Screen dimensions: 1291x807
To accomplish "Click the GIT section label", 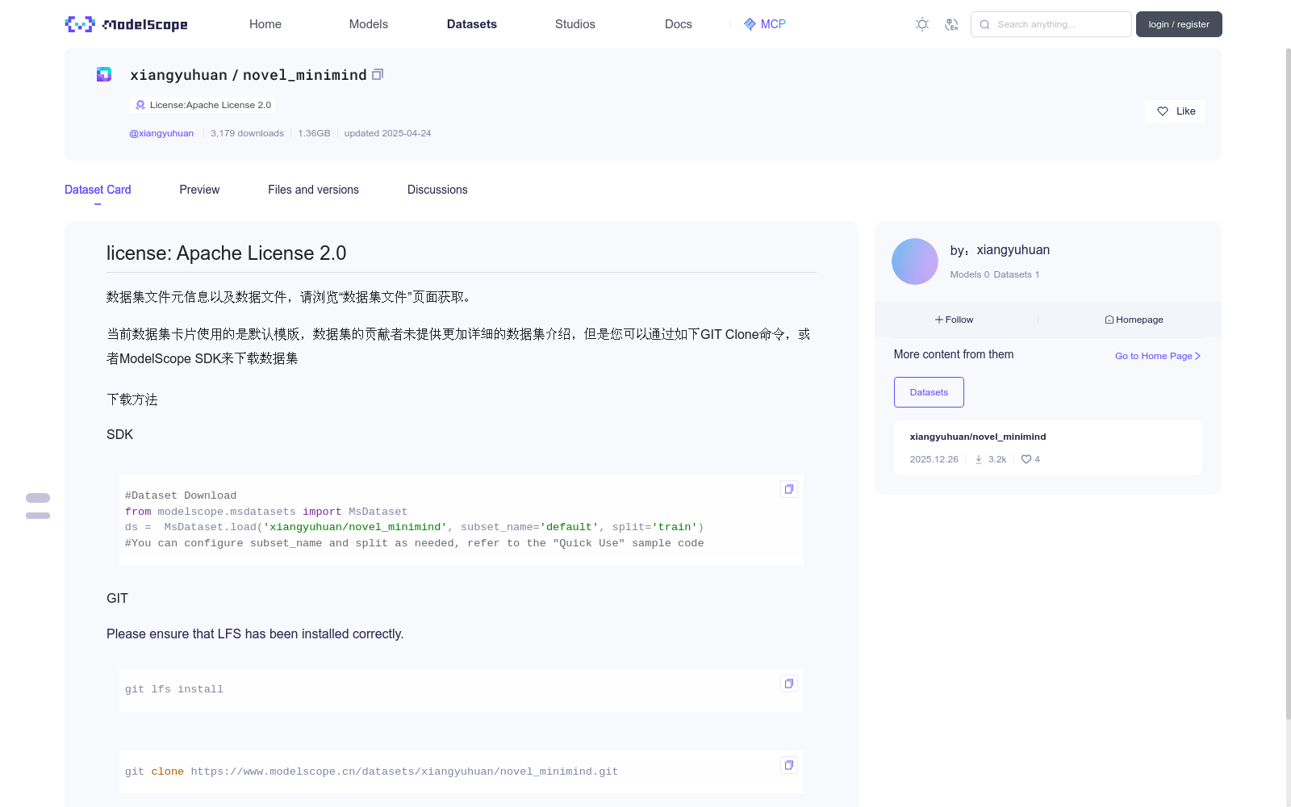I will click(117, 598).
